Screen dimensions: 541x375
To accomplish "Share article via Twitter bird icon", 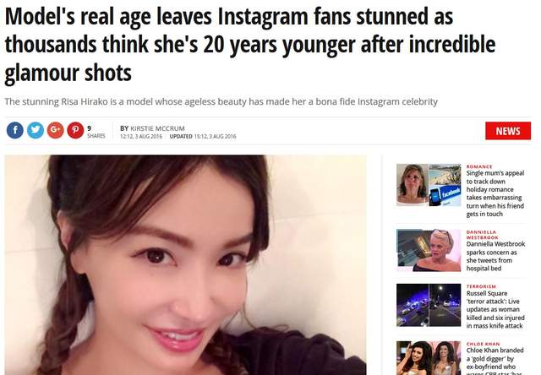I will tap(36, 131).
